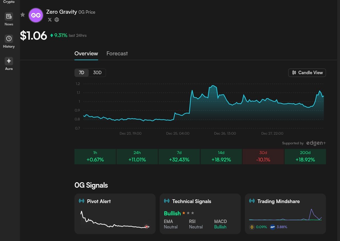This screenshot has width=340, height=241.
Task: Open the edgen+ link below the chart
Action: point(316,143)
